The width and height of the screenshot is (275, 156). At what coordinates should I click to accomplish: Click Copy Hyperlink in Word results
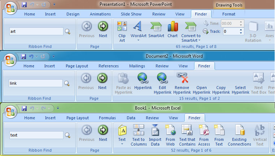(x=221, y=90)
